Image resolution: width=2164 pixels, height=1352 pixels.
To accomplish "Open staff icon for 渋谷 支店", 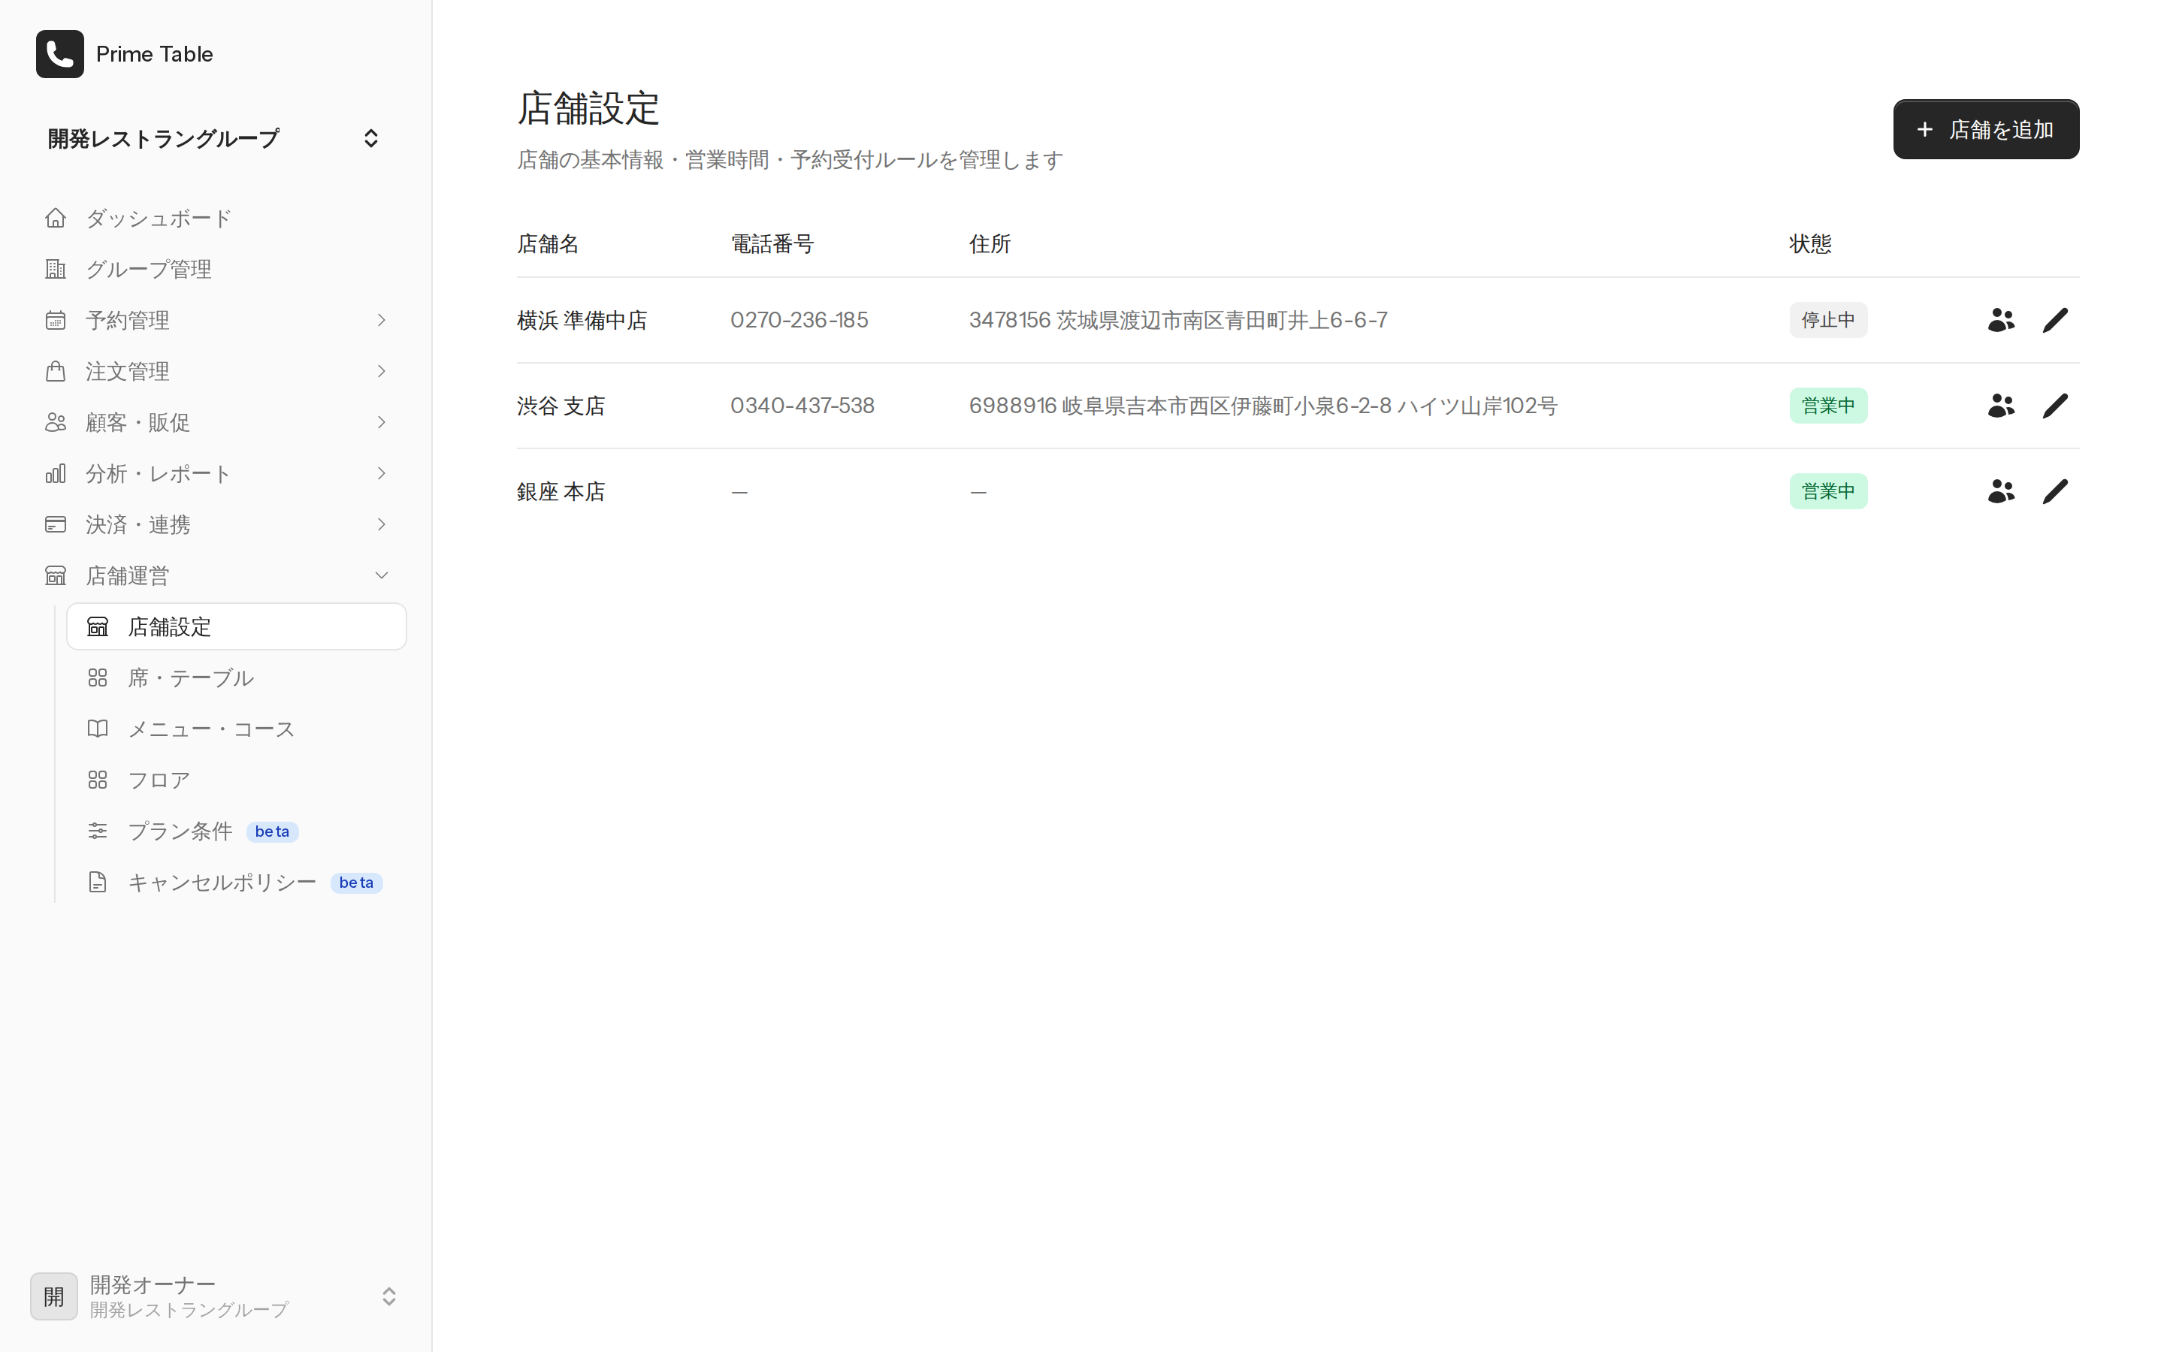I will click(2000, 406).
